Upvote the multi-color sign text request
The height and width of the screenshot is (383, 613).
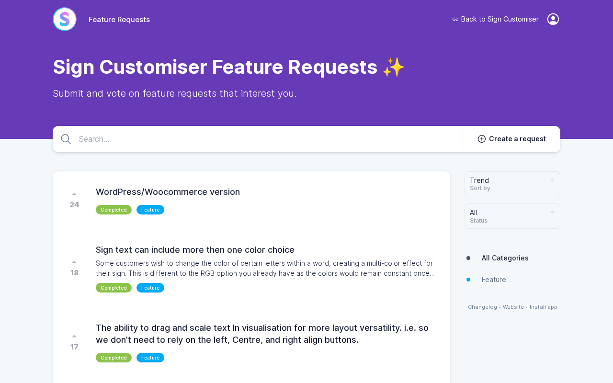[74, 262]
